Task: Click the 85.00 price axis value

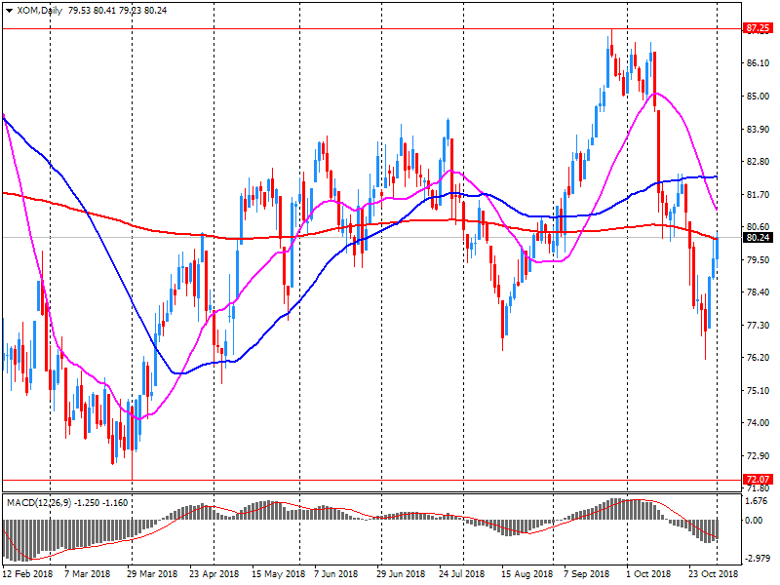Action: coord(757,97)
